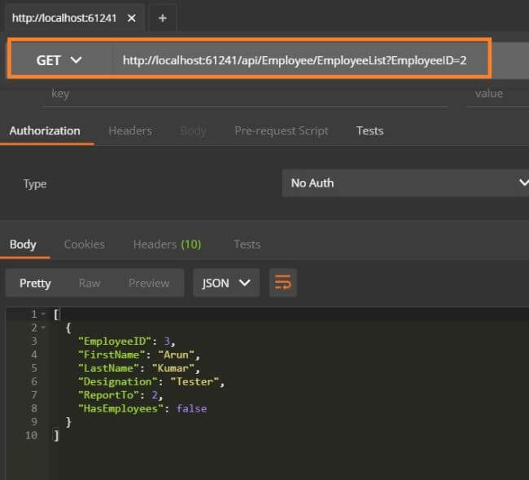The width and height of the screenshot is (529, 480).
Task: Click the "Arun" value in response
Action: [x=176, y=354]
